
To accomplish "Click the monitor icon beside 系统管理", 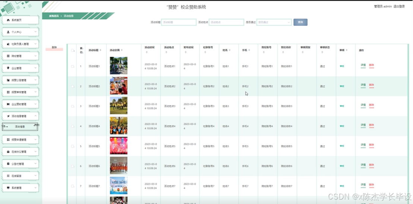I will pos(8,188).
